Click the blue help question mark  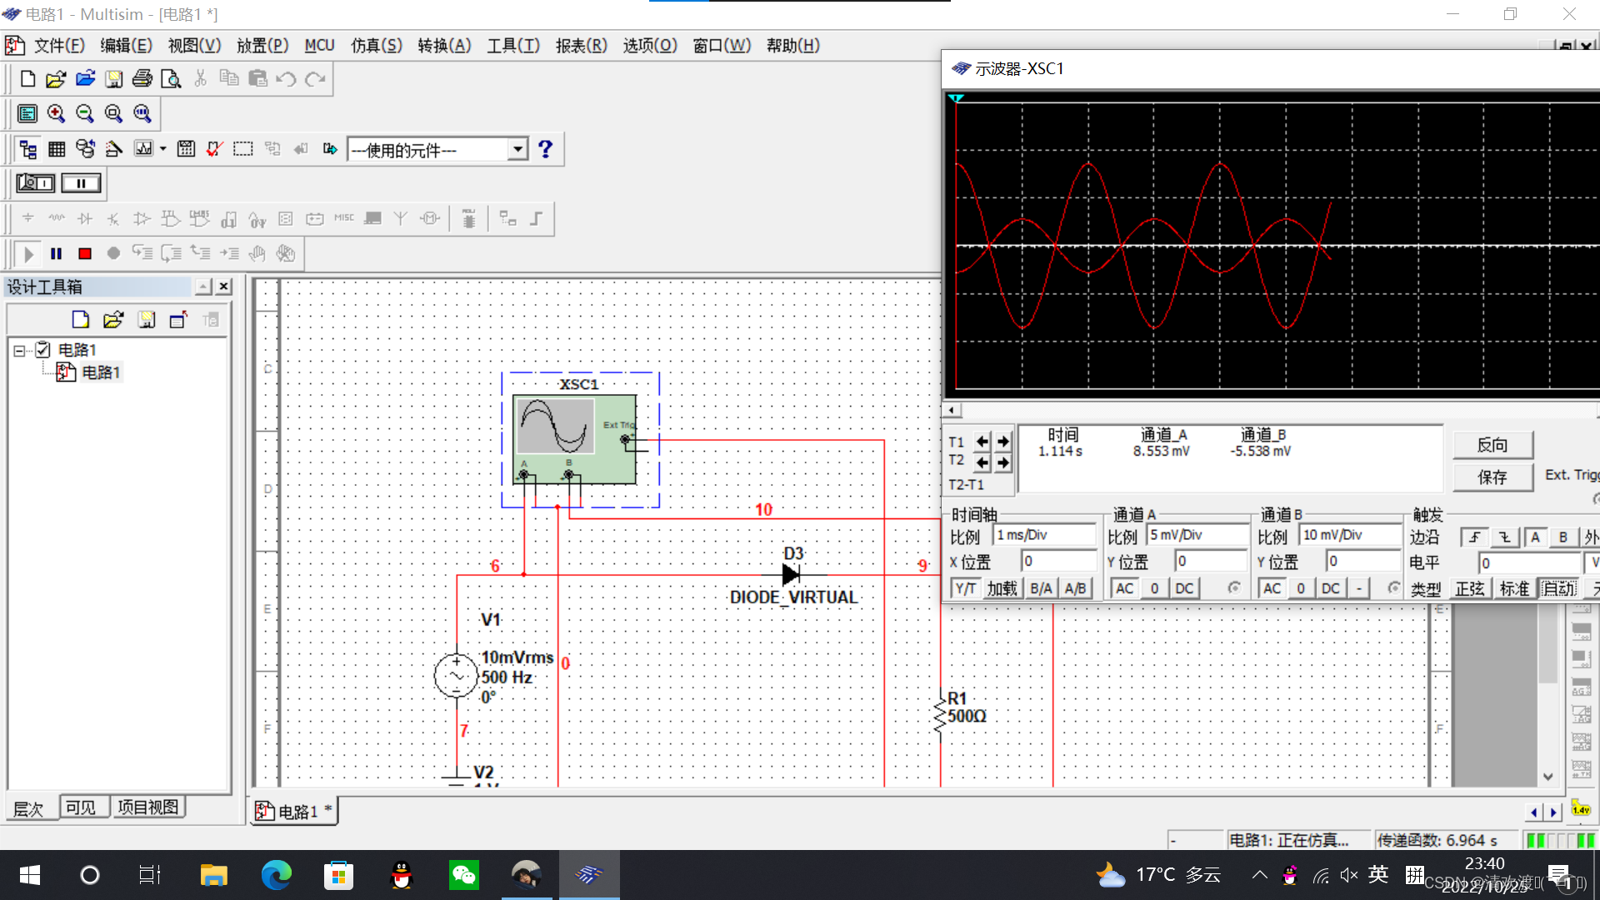coord(545,149)
